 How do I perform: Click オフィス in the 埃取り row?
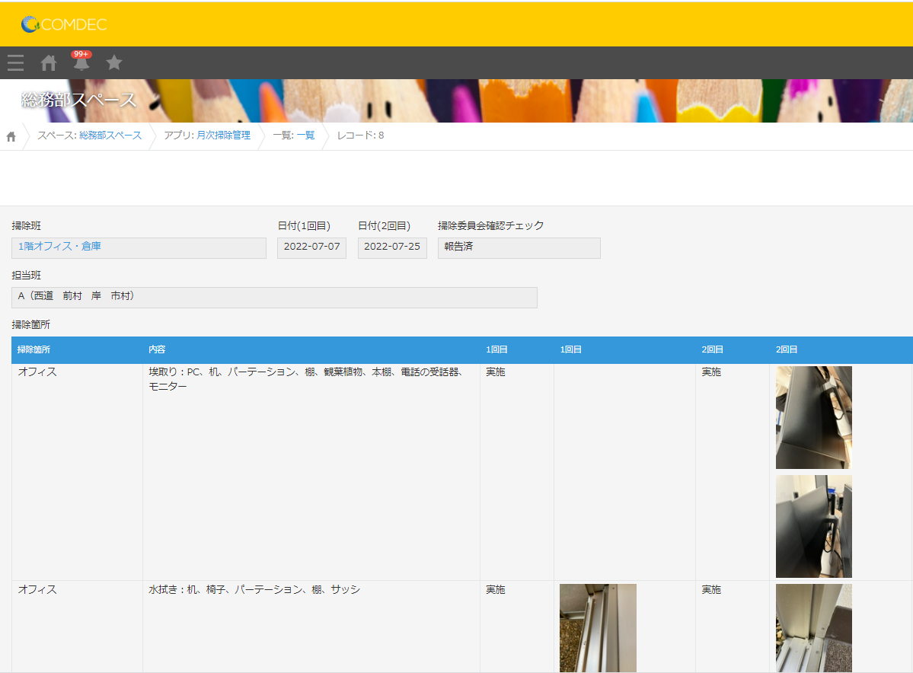37,372
